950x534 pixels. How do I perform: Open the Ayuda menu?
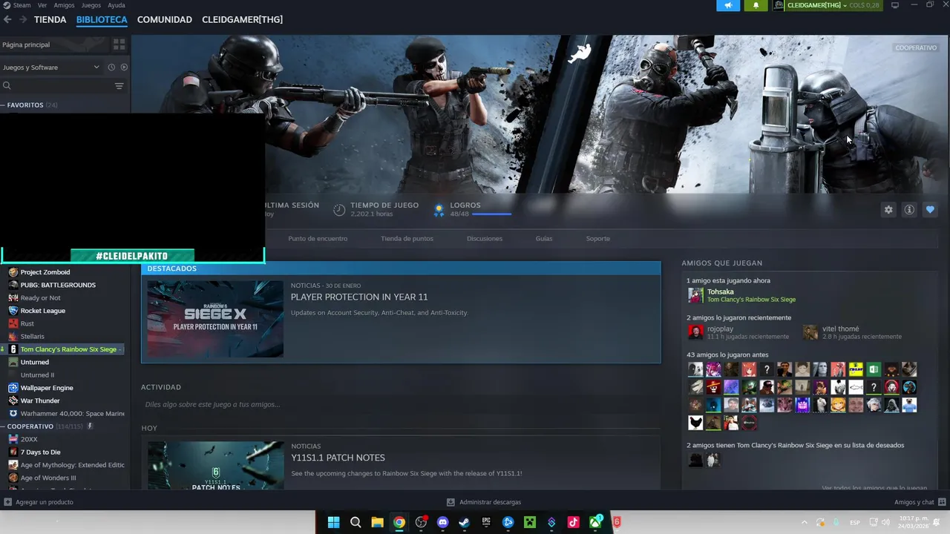(x=117, y=5)
